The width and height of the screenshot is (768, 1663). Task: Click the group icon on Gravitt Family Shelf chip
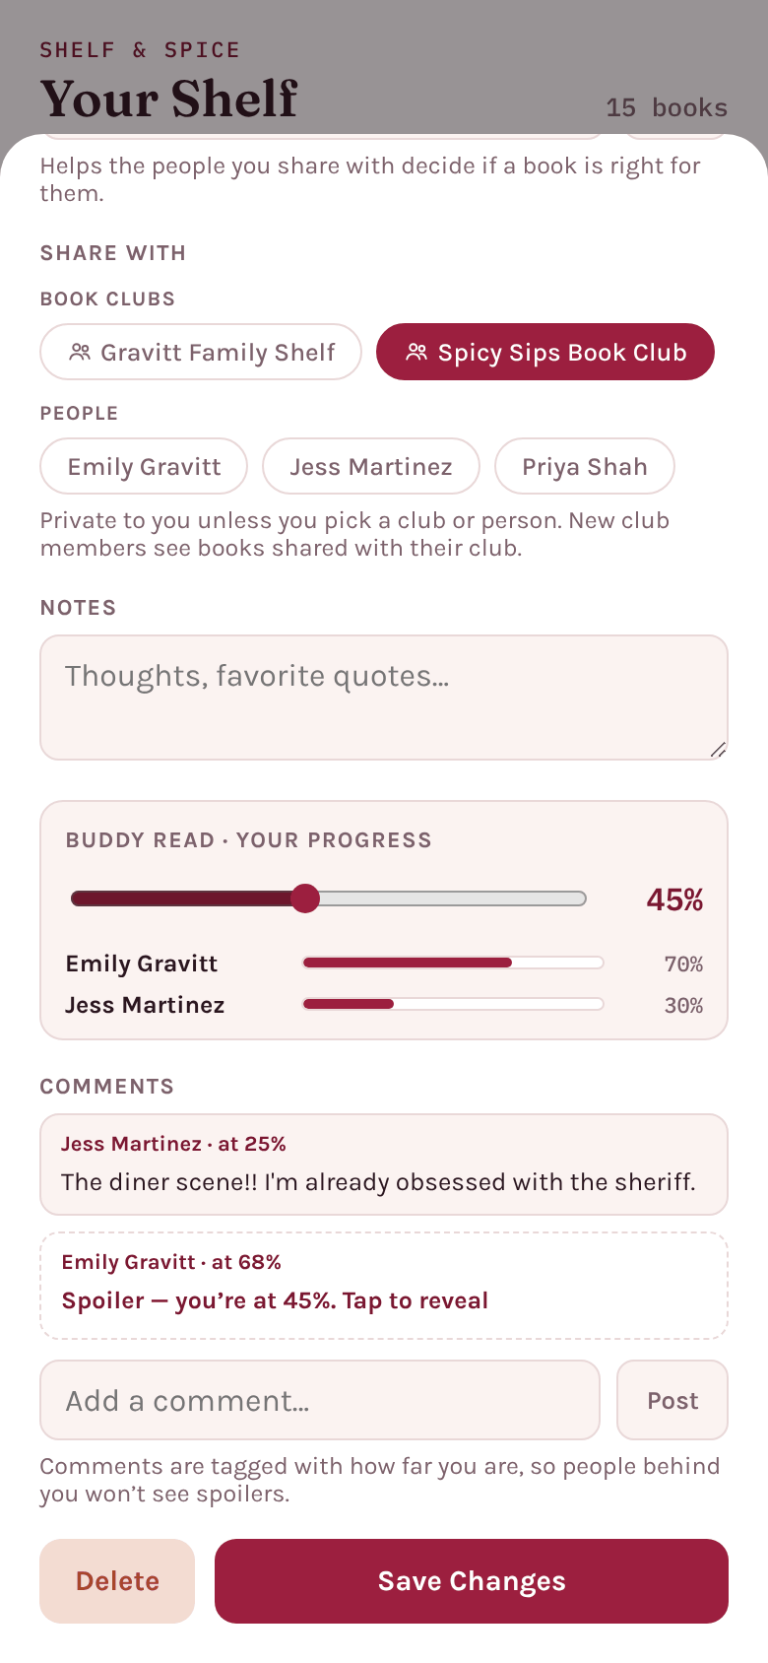(80, 352)
